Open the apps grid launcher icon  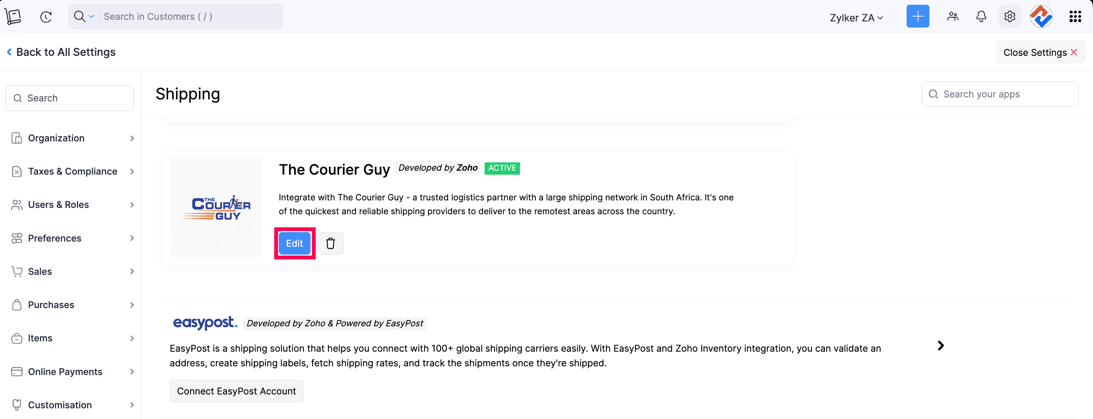1075,17
